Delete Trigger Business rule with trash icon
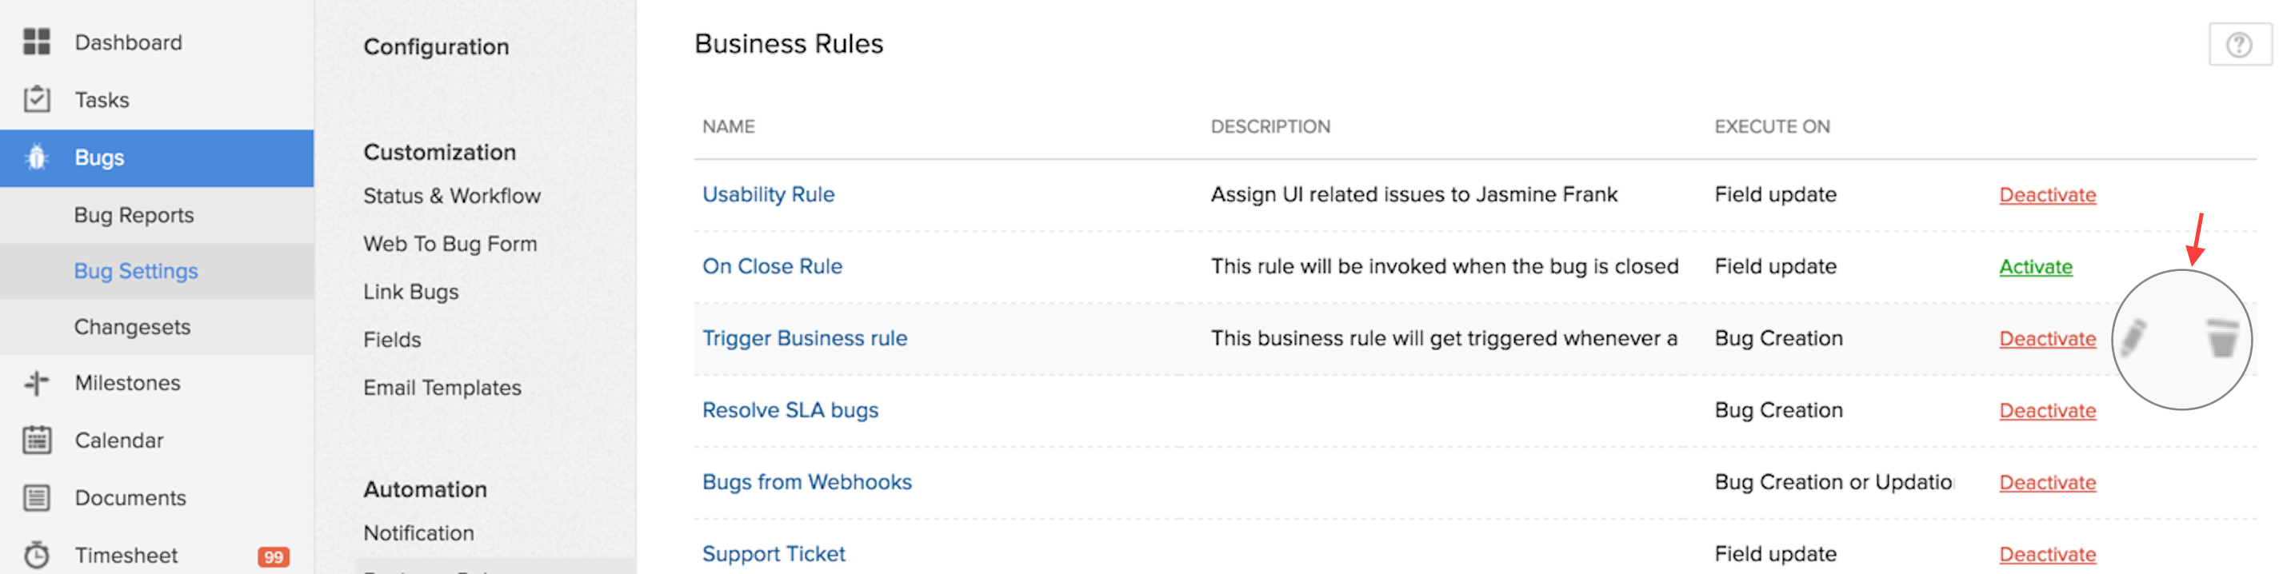 pyautogui.click(x=2222, y=337)
